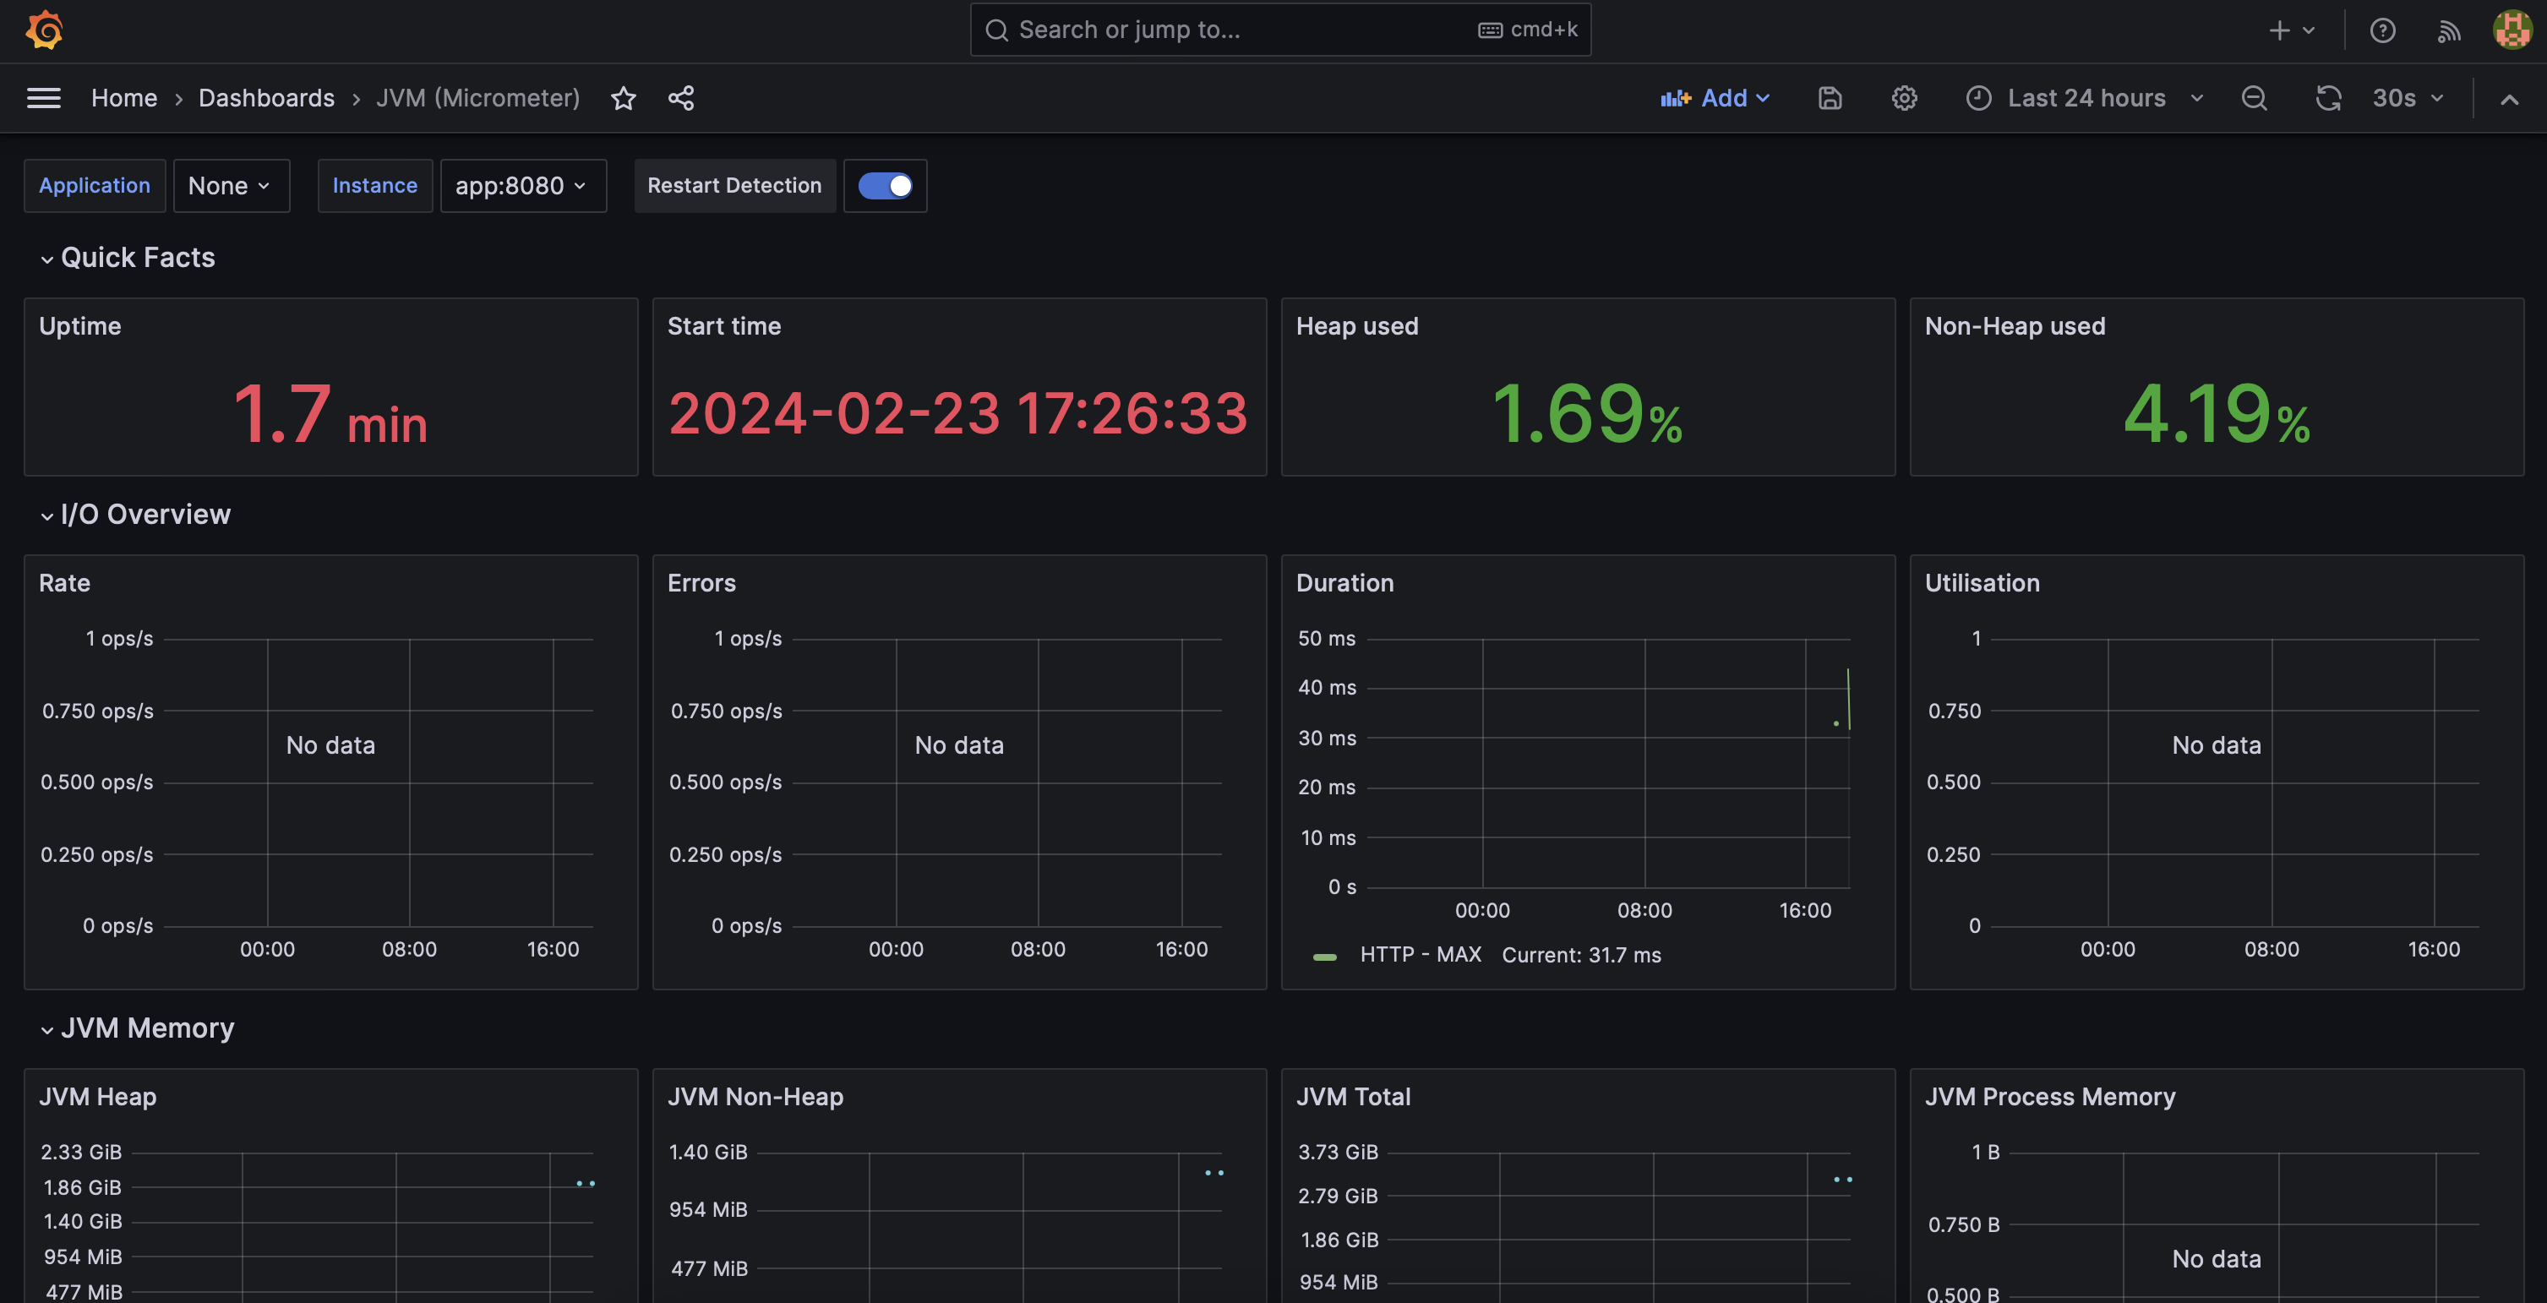Click the Dashboards breadcrumb link
The width and height of the screenshot is (2547, 1303).
[266, 96]
